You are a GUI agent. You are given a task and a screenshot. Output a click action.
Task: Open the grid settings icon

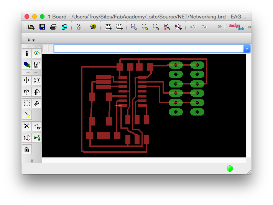[31, 38]
